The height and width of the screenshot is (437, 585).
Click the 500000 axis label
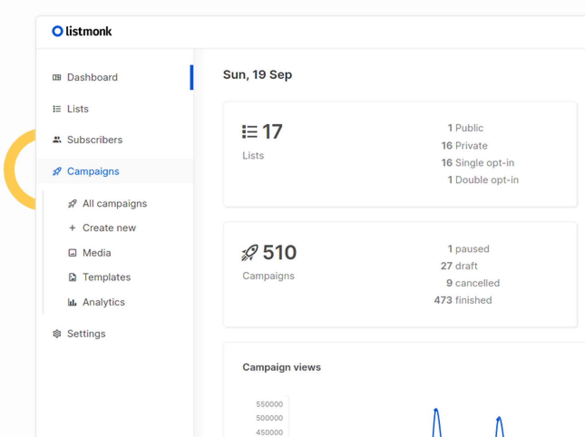coord(269,418)
